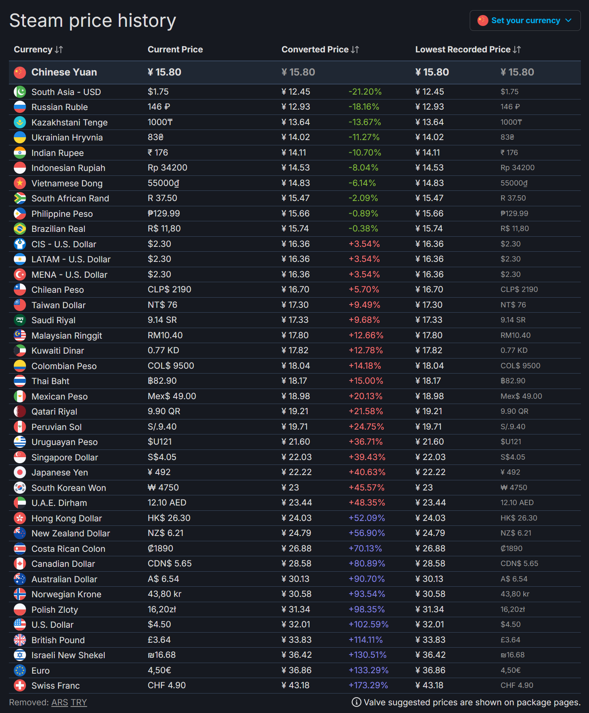Click the Ukrainian Hryvnia flag icon

tap(20, 138)
